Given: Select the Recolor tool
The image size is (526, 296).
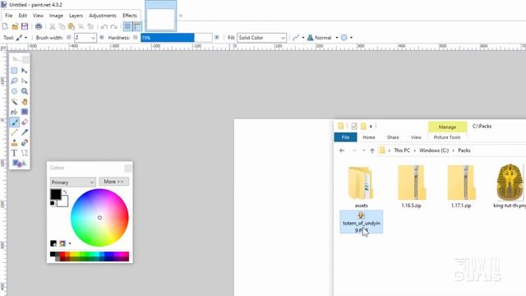Looking at the screenshot, I should click(x=25, y=142).
